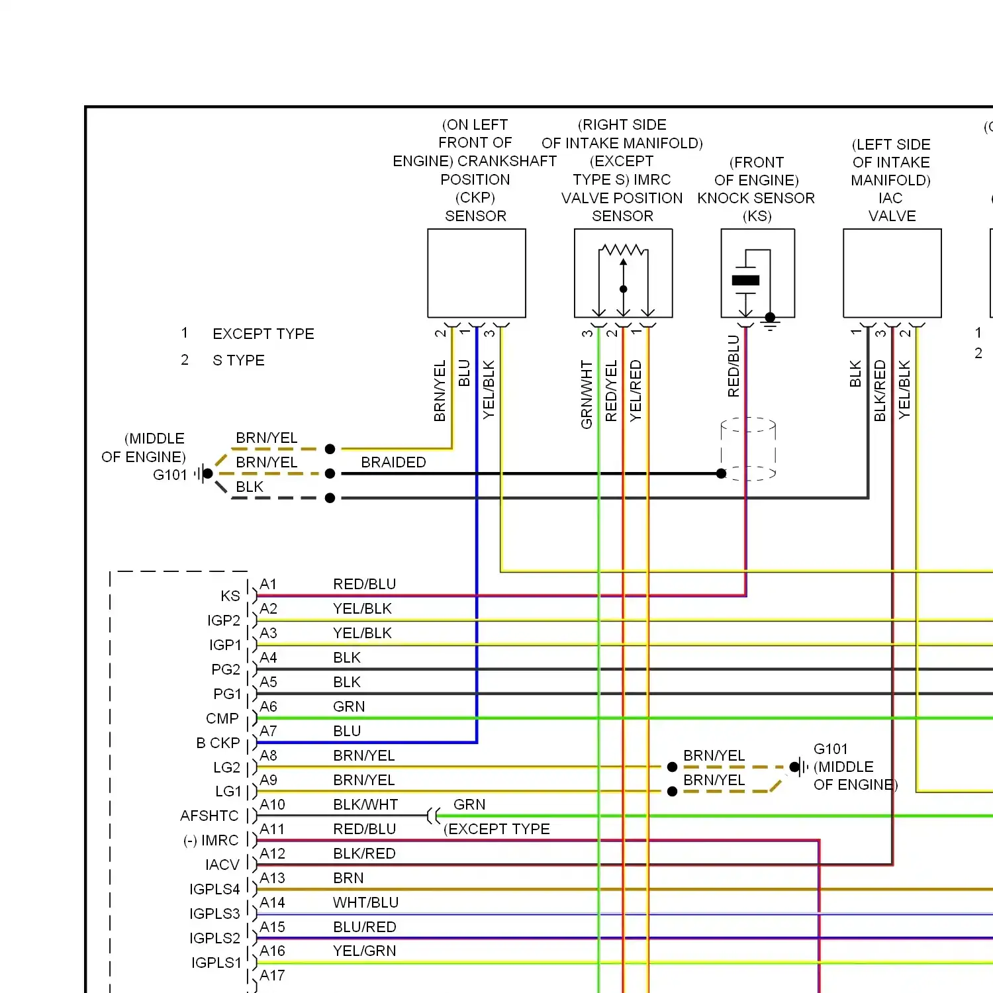Select the BLK label near G101 ground

pos(250,487)
